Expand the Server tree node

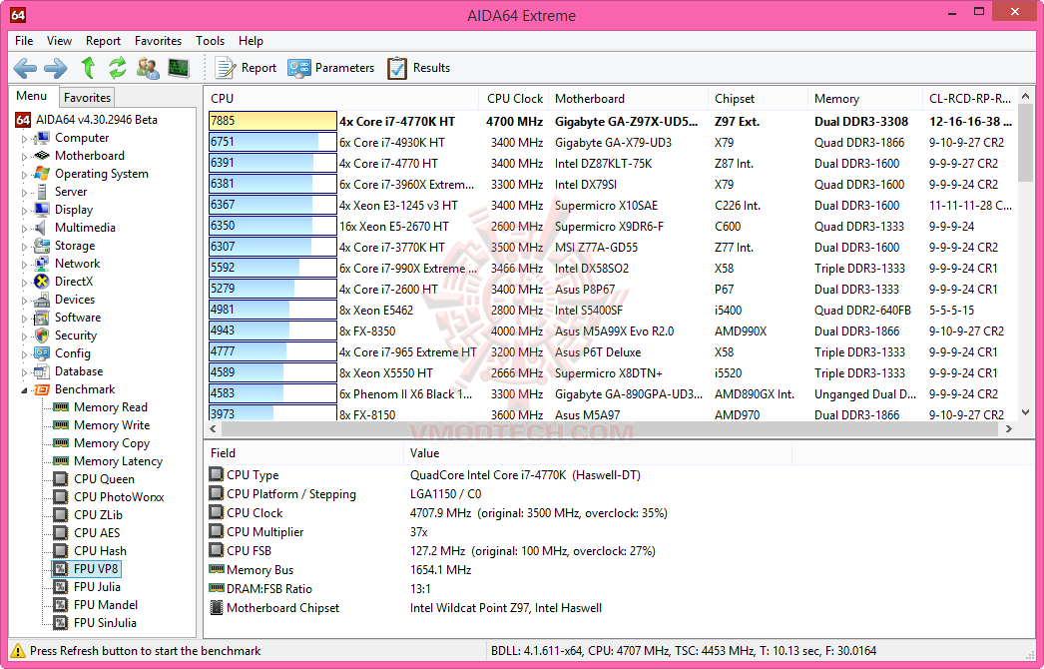click(25, 193)
